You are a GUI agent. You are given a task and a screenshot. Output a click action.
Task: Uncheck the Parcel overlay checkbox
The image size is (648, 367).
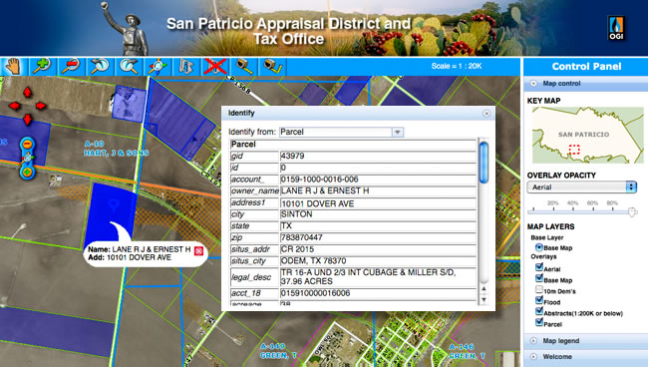(539, 322)
